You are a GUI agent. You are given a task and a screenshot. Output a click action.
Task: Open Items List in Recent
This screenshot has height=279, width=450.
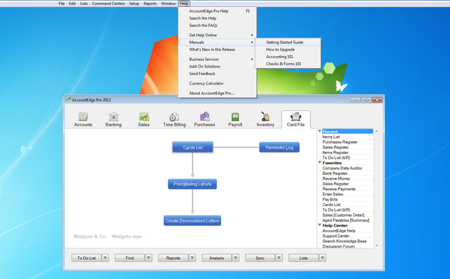pos(331,137)
